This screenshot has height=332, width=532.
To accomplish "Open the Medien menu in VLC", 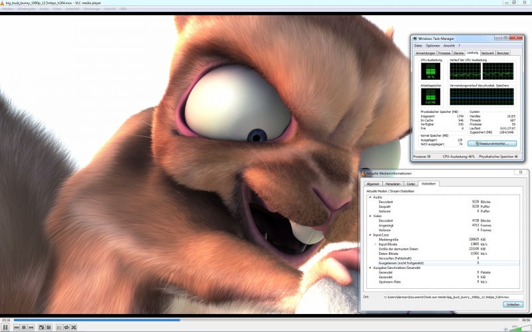I will pos(7,9).
